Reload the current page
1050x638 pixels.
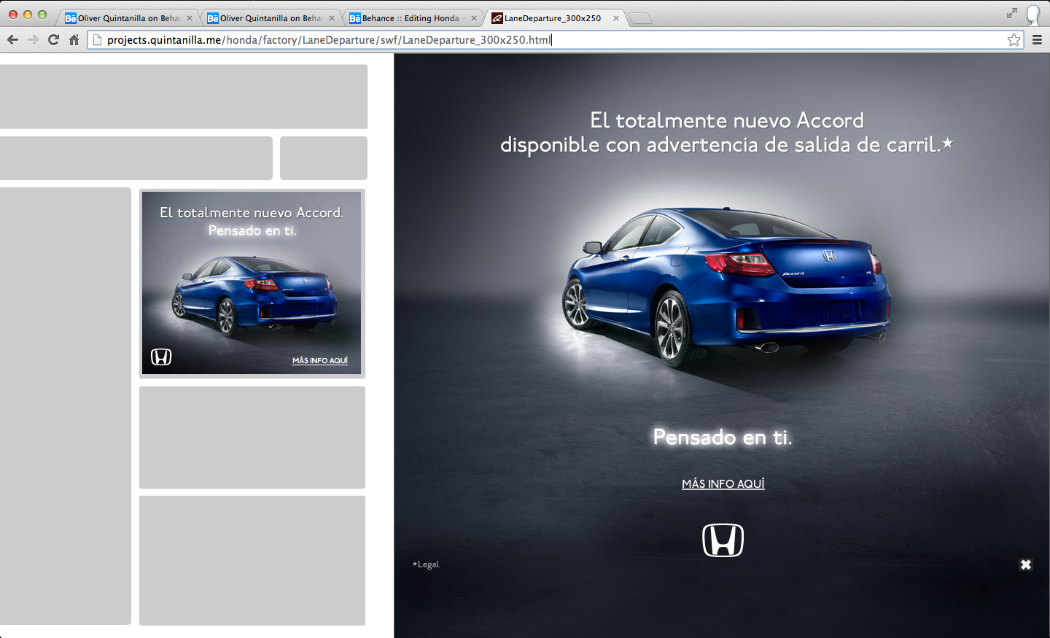53,39
